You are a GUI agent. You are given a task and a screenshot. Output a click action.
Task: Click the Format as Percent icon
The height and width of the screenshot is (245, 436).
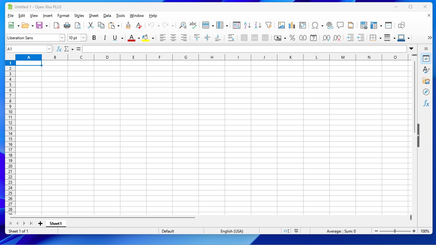point(292,38)
